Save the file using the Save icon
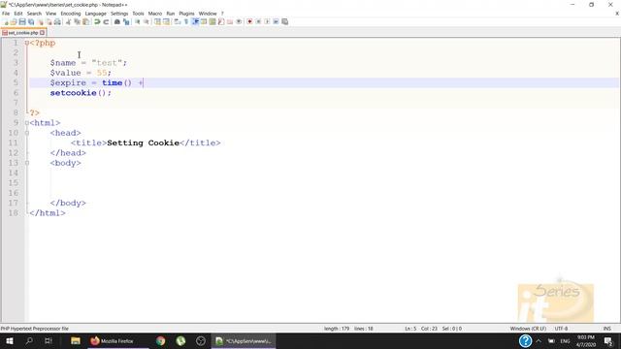 pos(22,21)
